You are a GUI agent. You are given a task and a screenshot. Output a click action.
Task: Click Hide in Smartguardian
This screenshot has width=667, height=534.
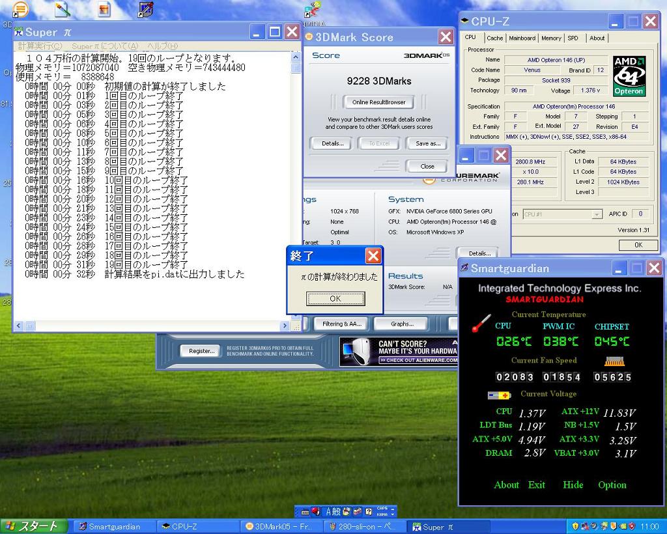(x=573, y=485)
